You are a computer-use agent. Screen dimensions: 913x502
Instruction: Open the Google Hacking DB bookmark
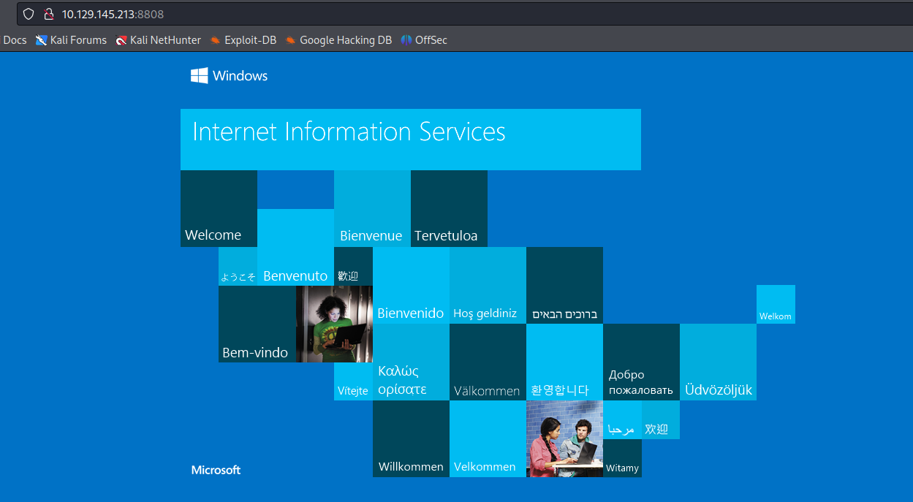tap(339, 40)
